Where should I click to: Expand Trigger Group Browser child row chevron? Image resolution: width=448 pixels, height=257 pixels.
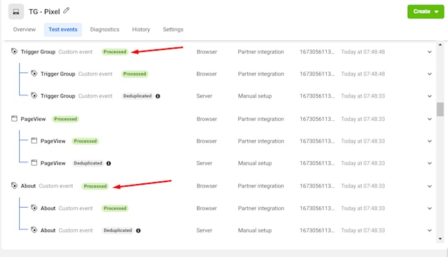point(430,74)
